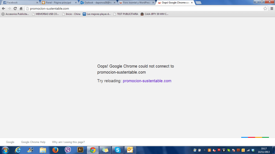Click the forward navigation arrow
This screenshot has width=275, height=154.
[9, 8]
